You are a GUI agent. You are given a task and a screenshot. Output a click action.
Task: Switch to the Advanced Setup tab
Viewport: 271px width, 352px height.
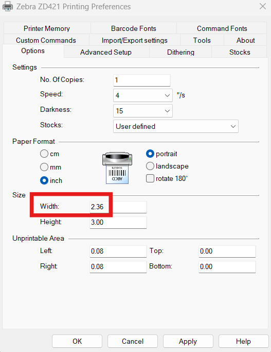[x=106, y=52]
